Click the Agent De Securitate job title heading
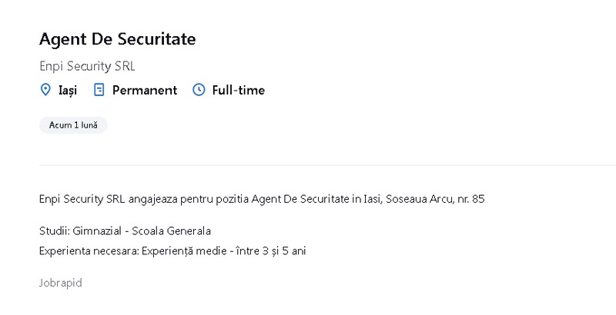The height and width of the screenshot is (315, 616). (117, 38)
